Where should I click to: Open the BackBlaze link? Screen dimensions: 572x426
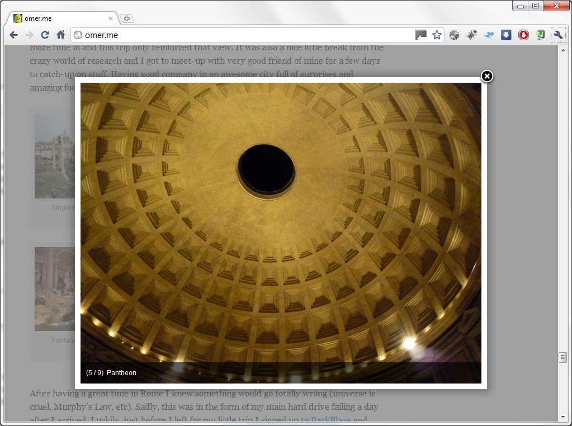(330, 420)
